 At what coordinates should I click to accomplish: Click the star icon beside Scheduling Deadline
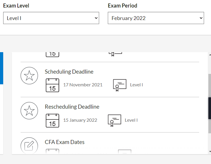pos(29,76)
